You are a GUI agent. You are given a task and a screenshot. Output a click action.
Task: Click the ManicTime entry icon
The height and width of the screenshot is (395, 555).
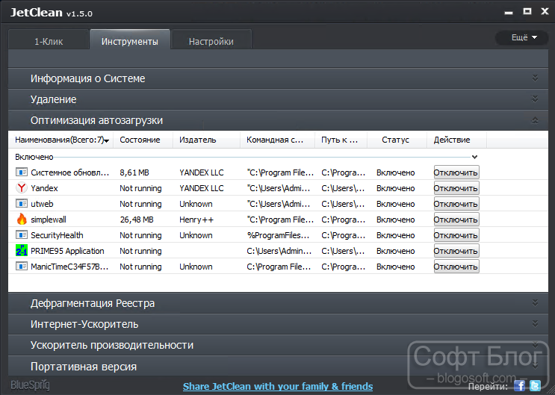[22, 266]
